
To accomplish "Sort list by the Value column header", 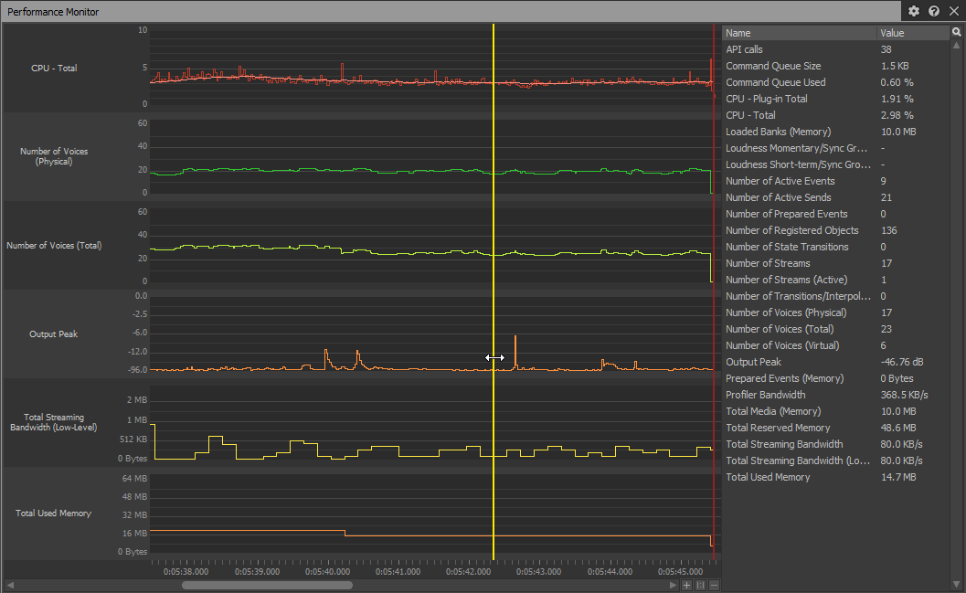I will 912,33.
